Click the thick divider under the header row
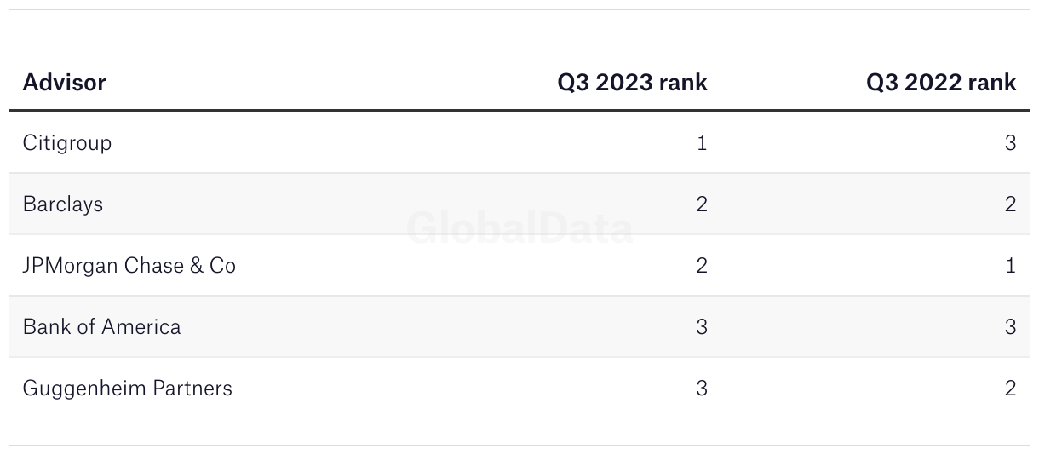This screenshot has height=455, width=1039. pyautogui.click(x=519, y=111)
